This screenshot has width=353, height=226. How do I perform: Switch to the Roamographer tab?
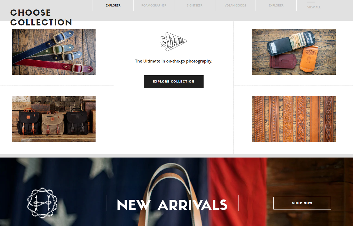(x=154, y=5)
